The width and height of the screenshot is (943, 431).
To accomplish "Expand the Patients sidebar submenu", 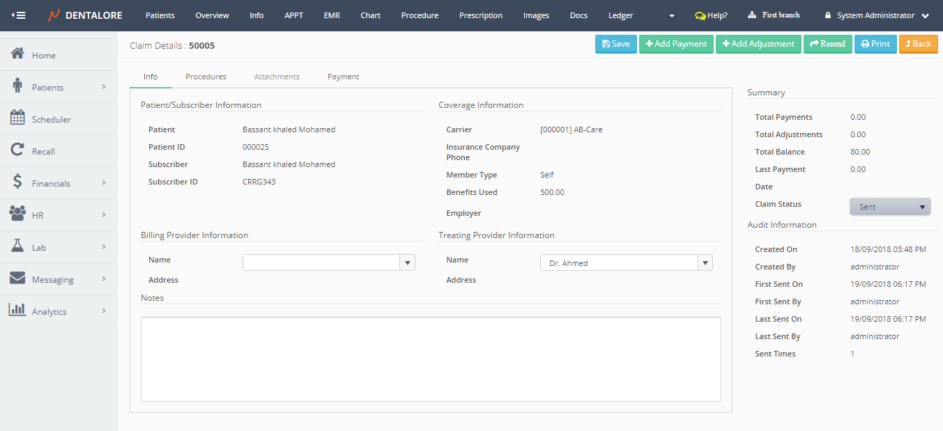I will pos(103,87).
